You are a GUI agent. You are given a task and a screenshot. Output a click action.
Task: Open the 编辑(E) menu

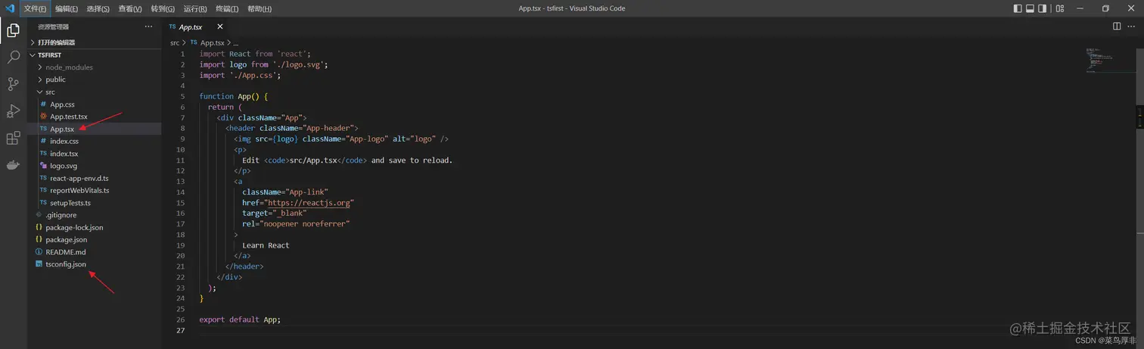click(x=67, y=8)
